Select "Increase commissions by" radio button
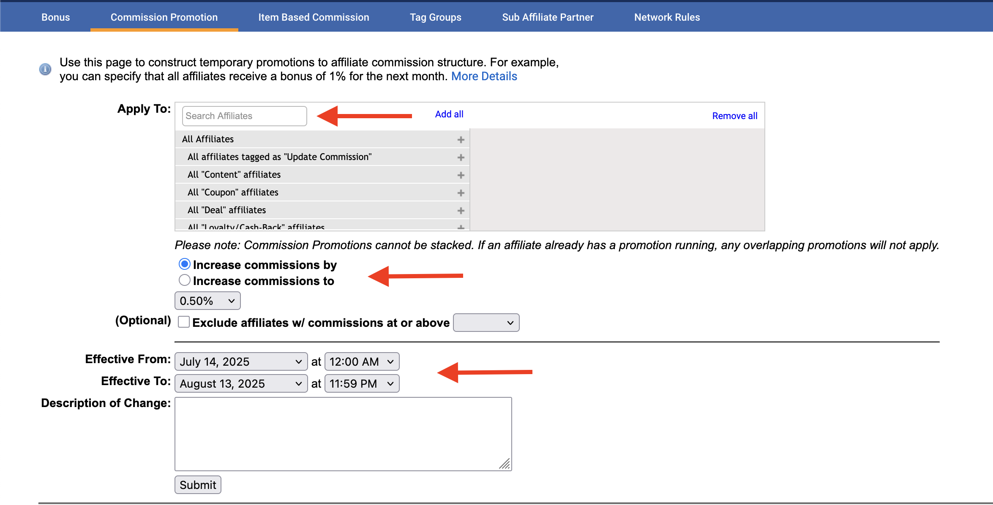The width and height of the screenshot is (993, 505). (x=184, y=264)
